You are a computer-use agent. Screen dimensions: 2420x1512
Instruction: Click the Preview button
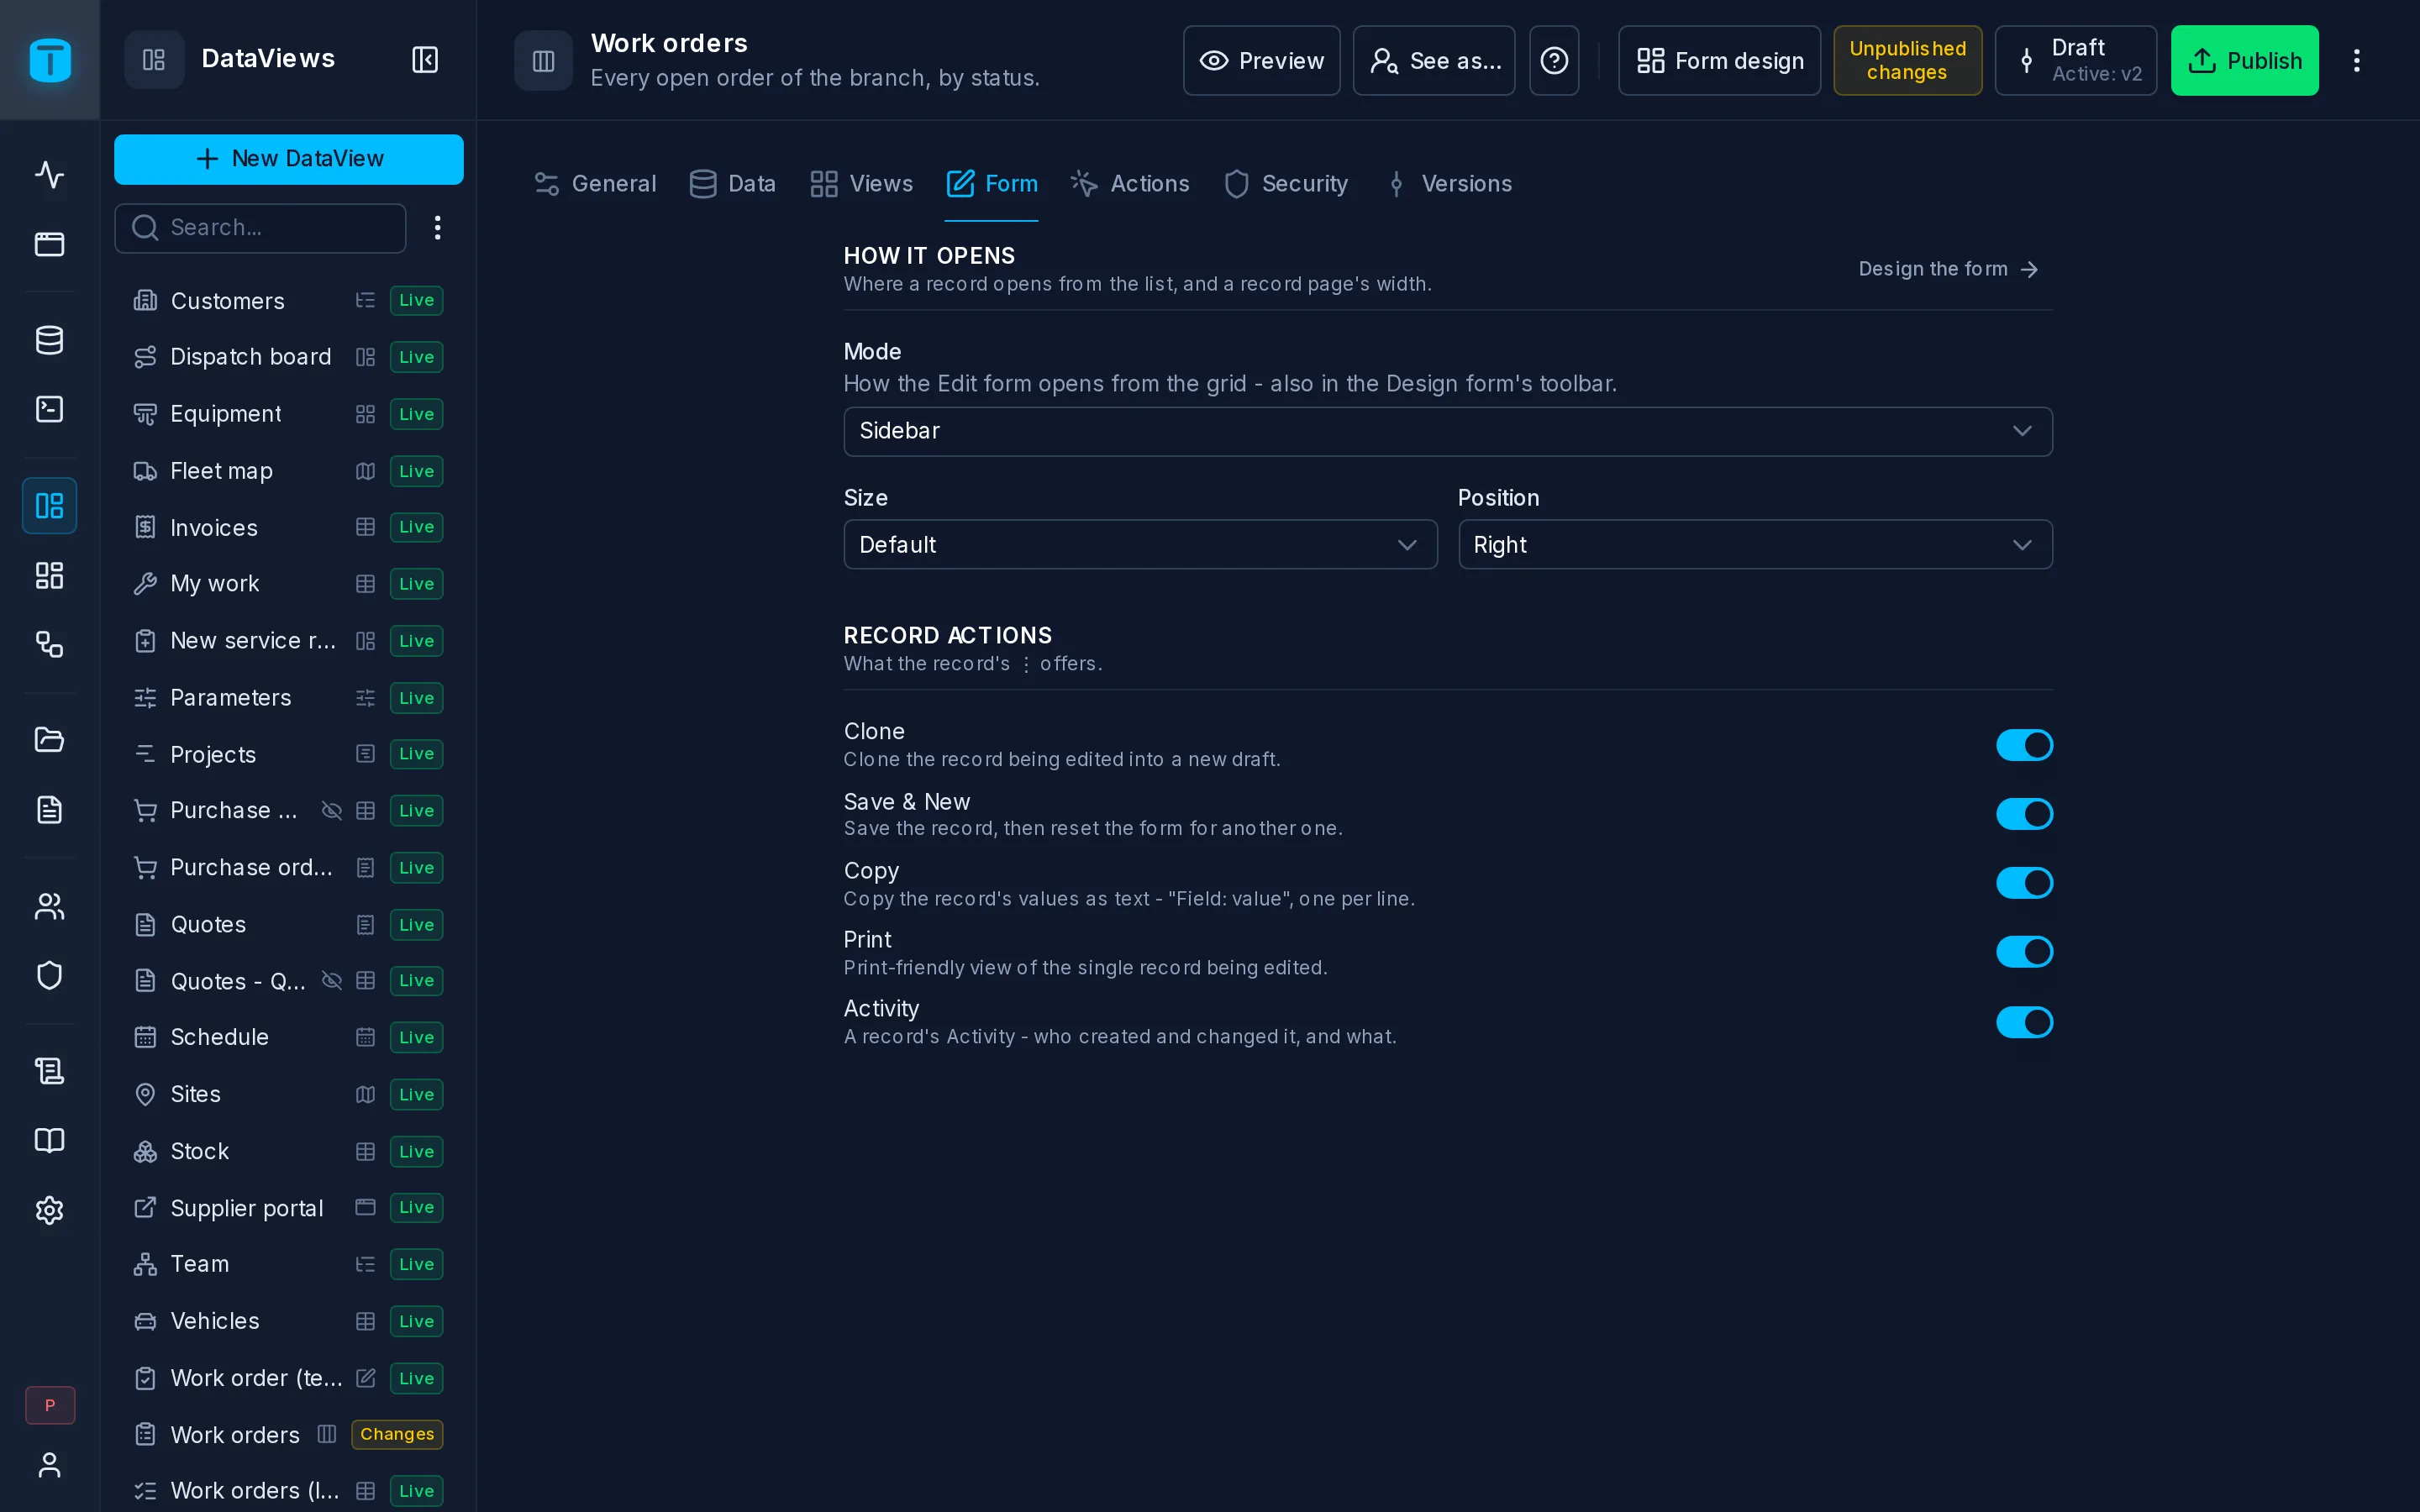pyautogui.click(x=1261, y=61)
